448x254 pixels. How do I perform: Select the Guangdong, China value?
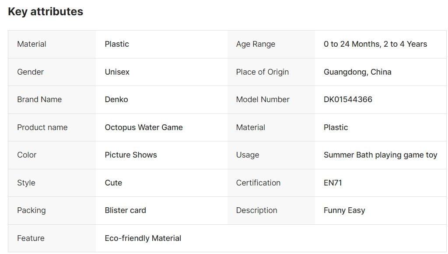(357, 72)
